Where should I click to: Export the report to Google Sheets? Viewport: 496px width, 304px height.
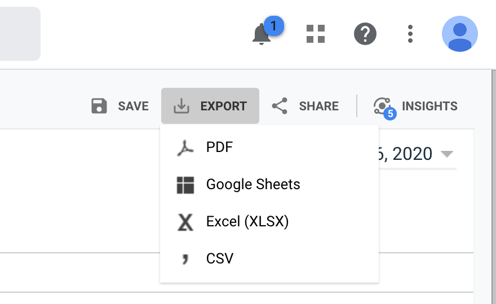253,185
